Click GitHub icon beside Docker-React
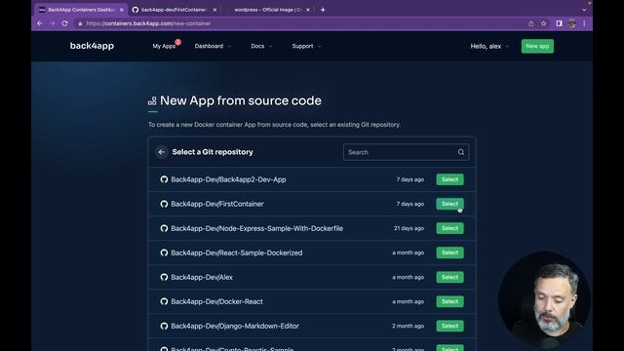Viewport: 624px width, 351px height. 164,301
